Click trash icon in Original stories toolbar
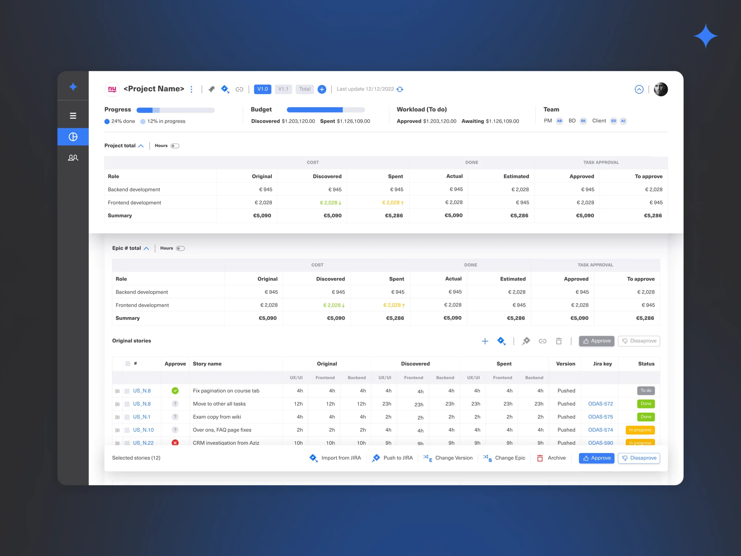This screenshot has height=556, width=741. pyautogui.click(x=558, y=341)
